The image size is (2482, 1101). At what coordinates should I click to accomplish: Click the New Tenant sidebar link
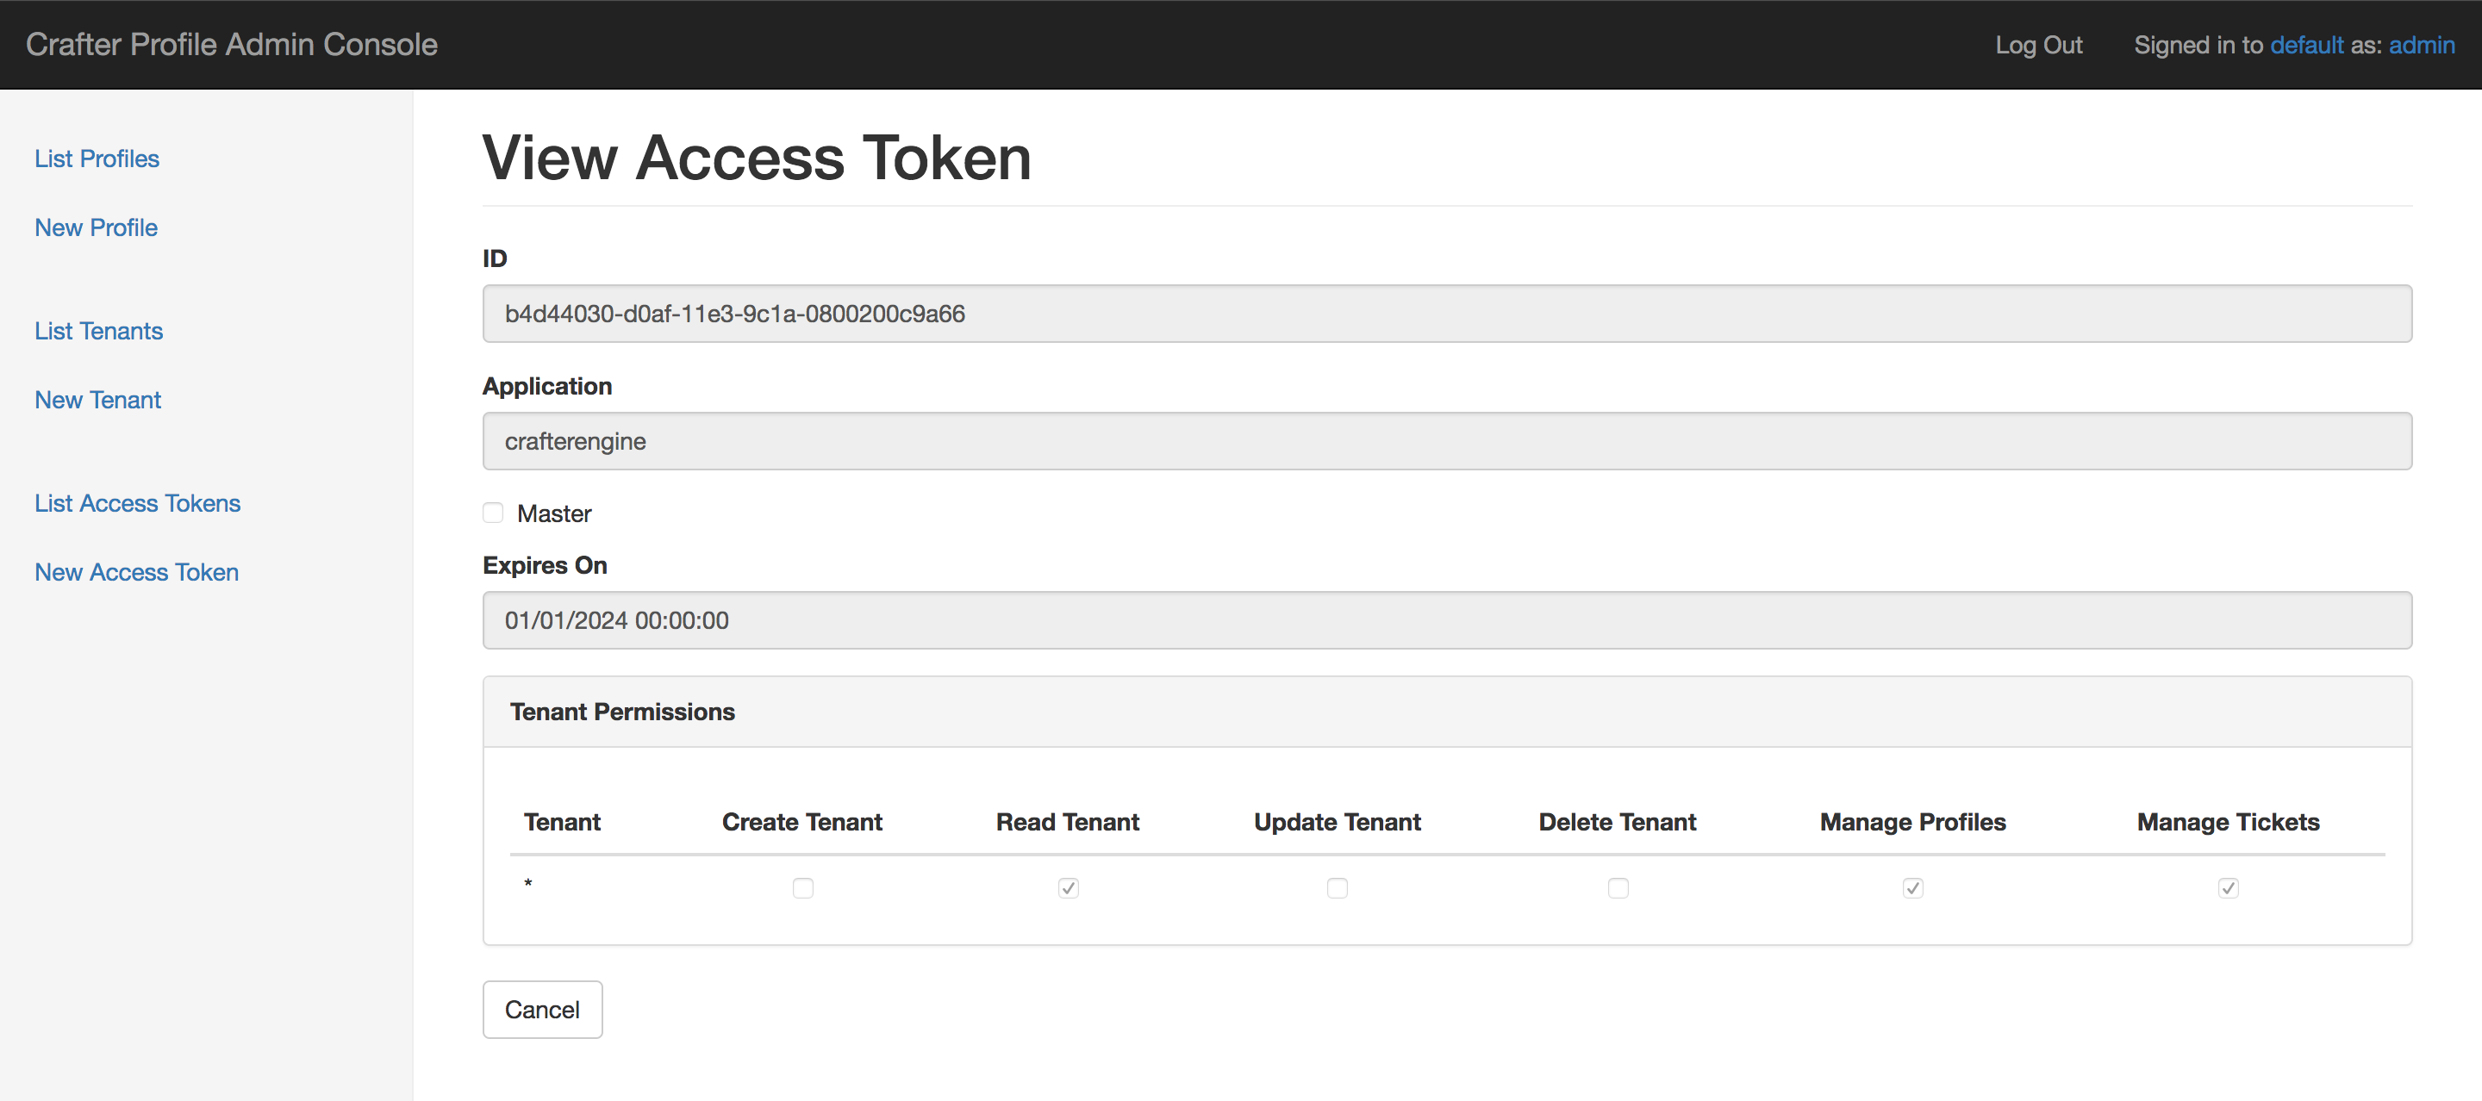pyautogui.click(x=97, y=399)
